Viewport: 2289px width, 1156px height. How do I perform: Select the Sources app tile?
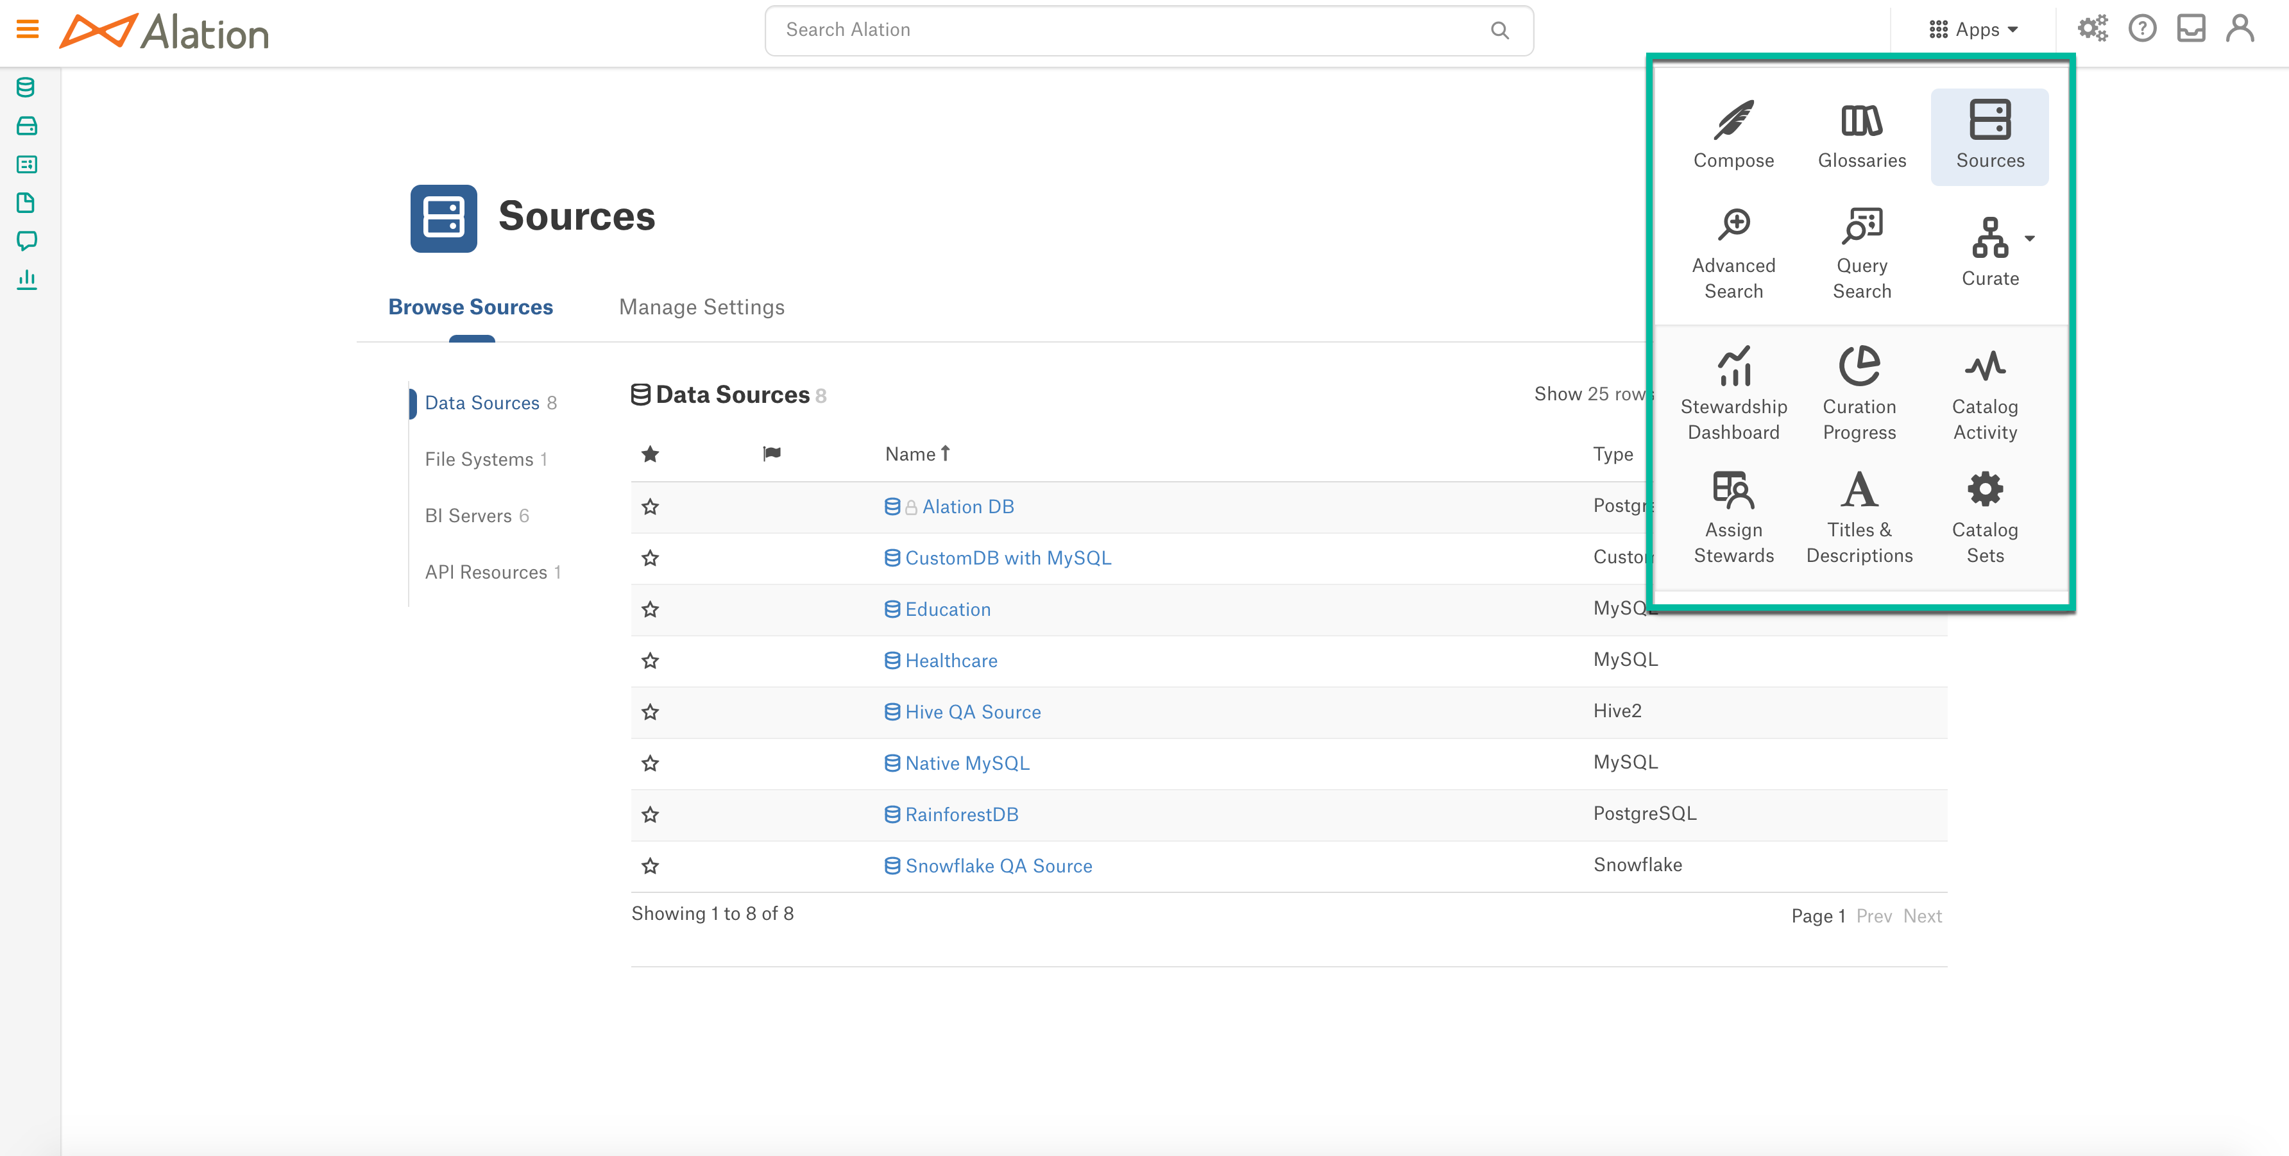1989,135
